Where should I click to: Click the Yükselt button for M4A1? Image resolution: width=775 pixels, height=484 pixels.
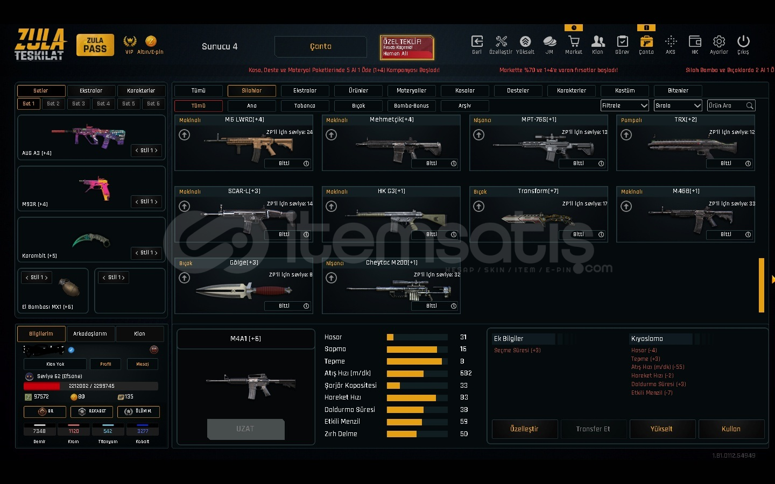tap(662, 429)
